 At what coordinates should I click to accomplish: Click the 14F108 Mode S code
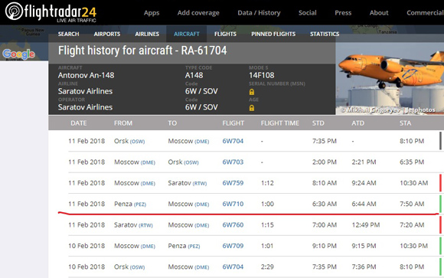point(262,75)
